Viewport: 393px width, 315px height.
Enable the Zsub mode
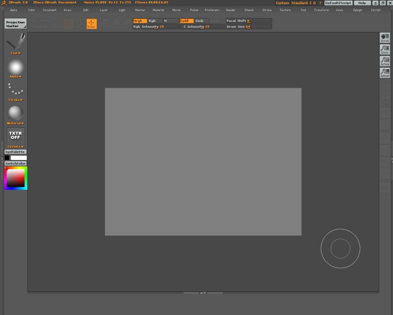pos(201,21)
